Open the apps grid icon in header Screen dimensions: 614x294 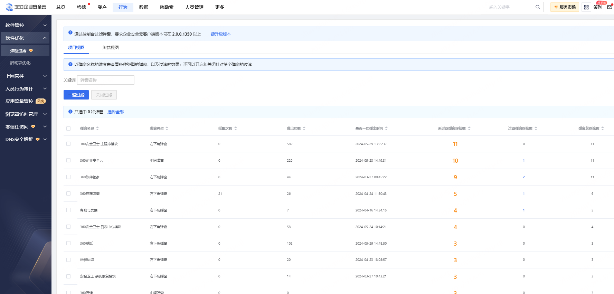click(586, 7)
